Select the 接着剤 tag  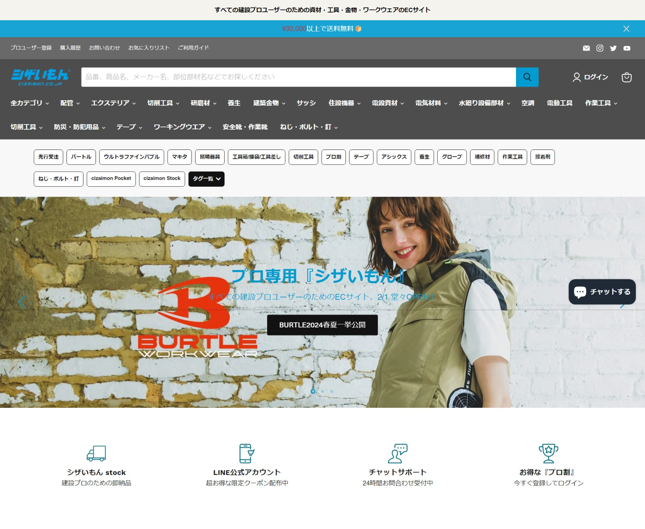pyautogui.click(x=542, y=157)
